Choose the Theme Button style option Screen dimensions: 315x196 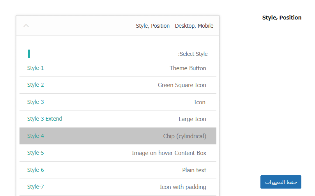tap(188, 68)
